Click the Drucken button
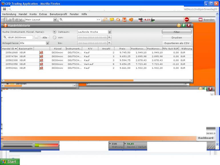The width and height of the screenshot is (220, 165). pos(177,37)
